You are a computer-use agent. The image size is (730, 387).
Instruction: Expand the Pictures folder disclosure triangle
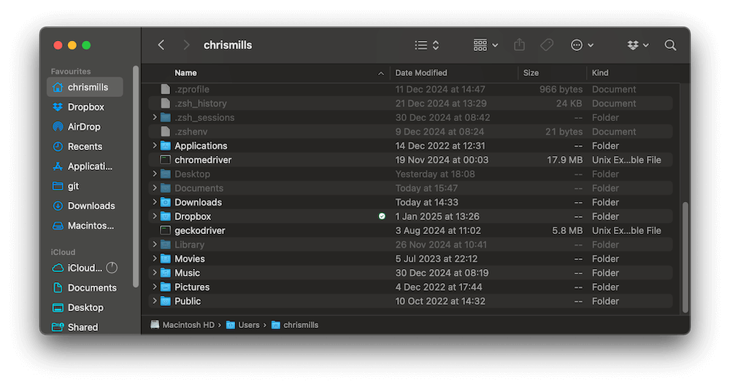click(155, 287)
